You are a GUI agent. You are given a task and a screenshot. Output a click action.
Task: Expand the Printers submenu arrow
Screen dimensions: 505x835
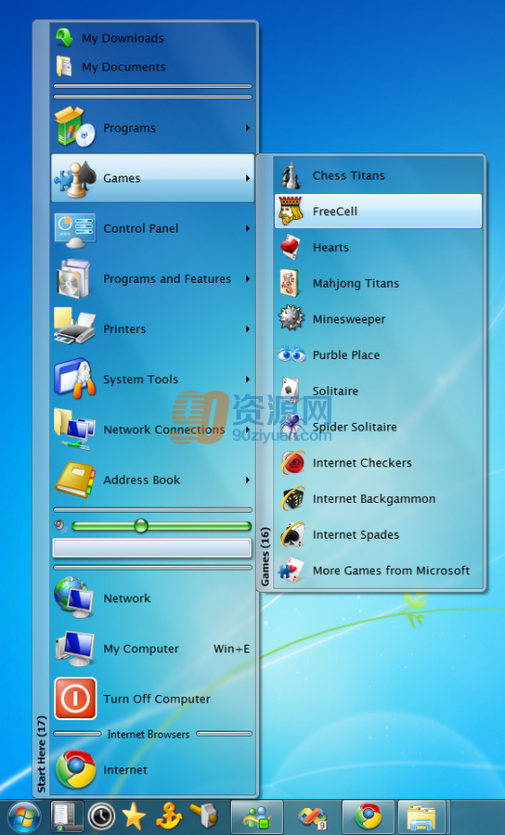tap(248, 329)
